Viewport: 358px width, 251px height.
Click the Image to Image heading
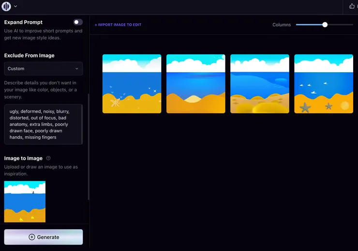[23, 158]
